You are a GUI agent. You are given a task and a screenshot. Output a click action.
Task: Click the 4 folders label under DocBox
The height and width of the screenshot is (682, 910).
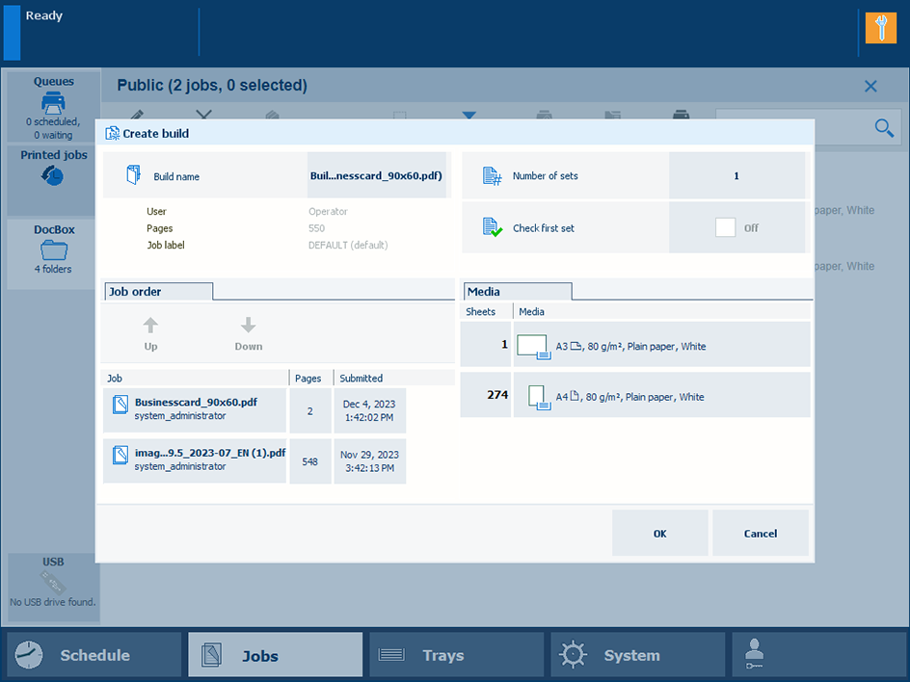tap(53, 269)
